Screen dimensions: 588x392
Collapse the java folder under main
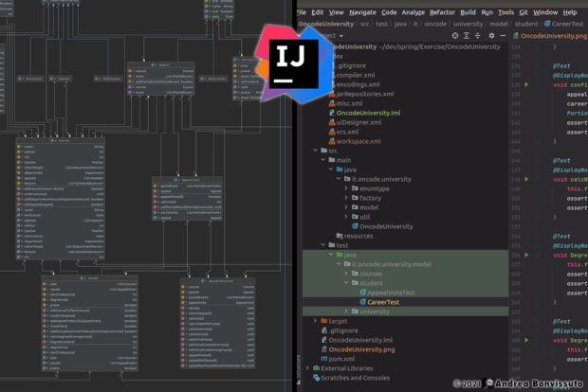331,169
